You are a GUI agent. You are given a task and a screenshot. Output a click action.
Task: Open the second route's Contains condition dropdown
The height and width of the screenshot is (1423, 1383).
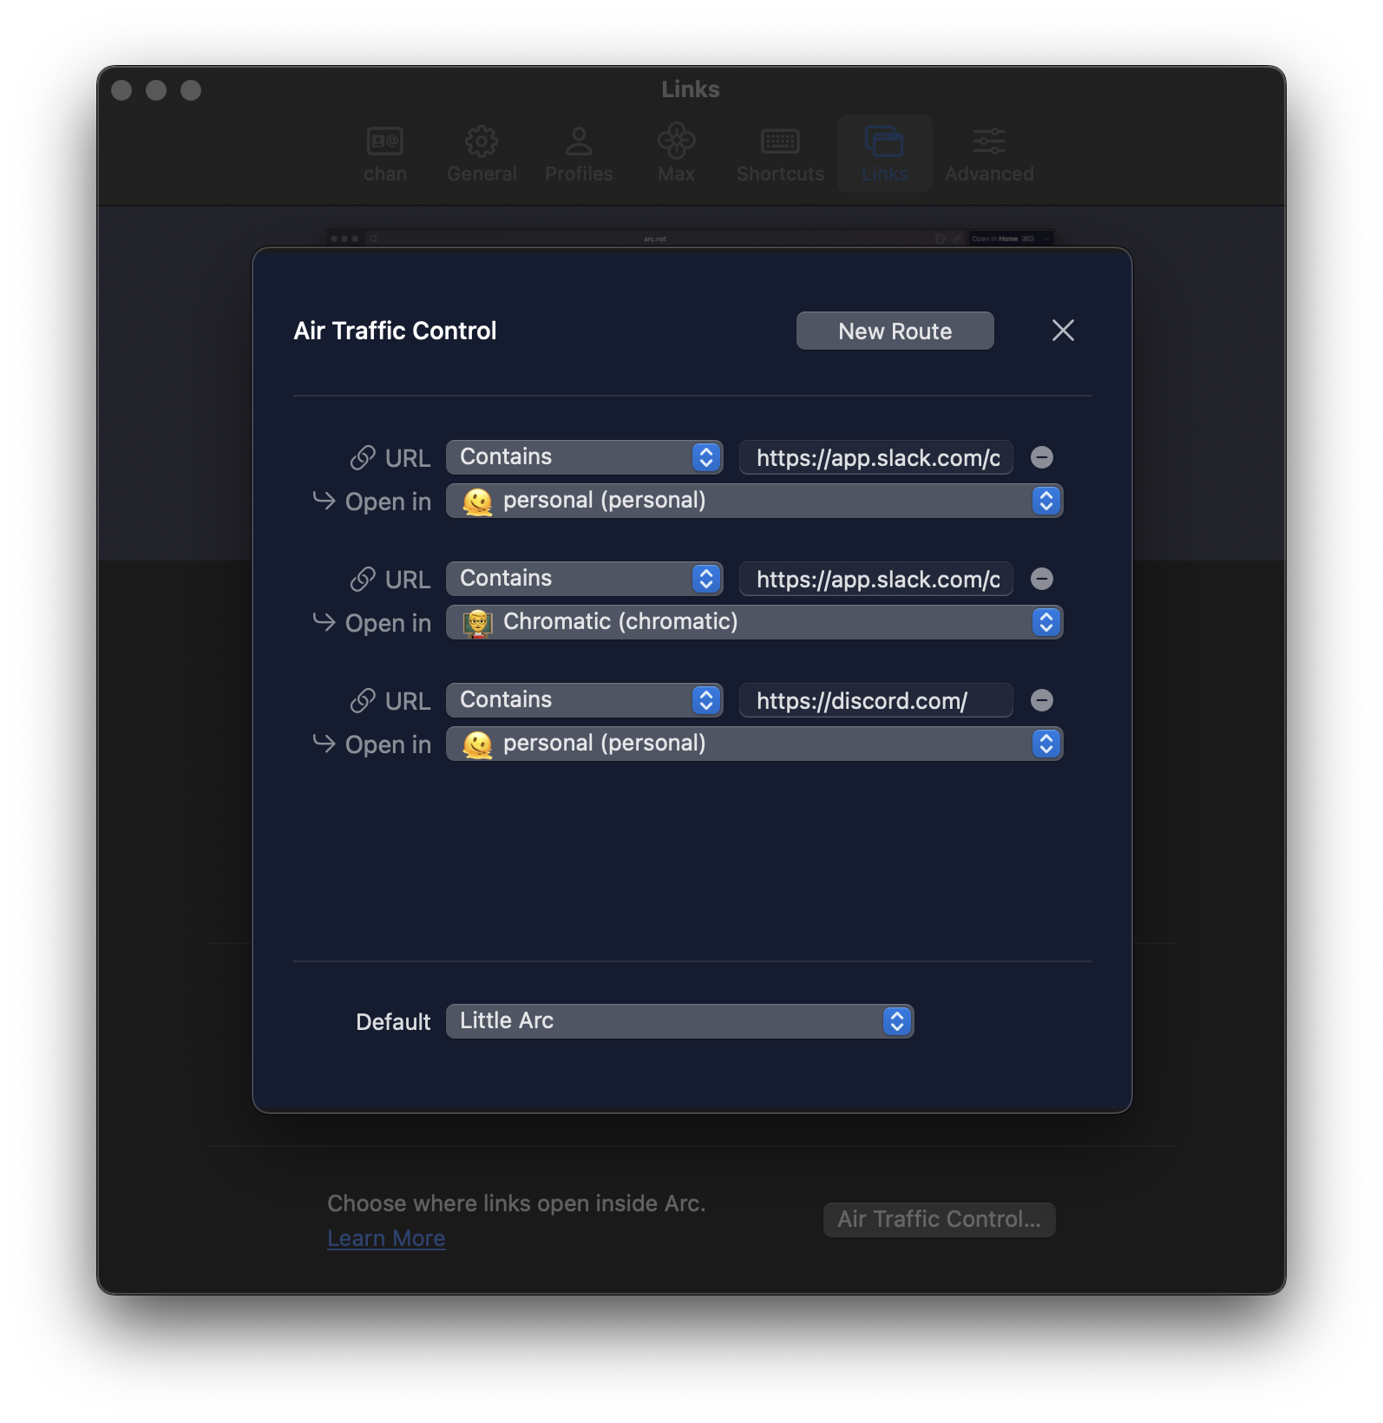pyautogui.click(x=584, y=579)
